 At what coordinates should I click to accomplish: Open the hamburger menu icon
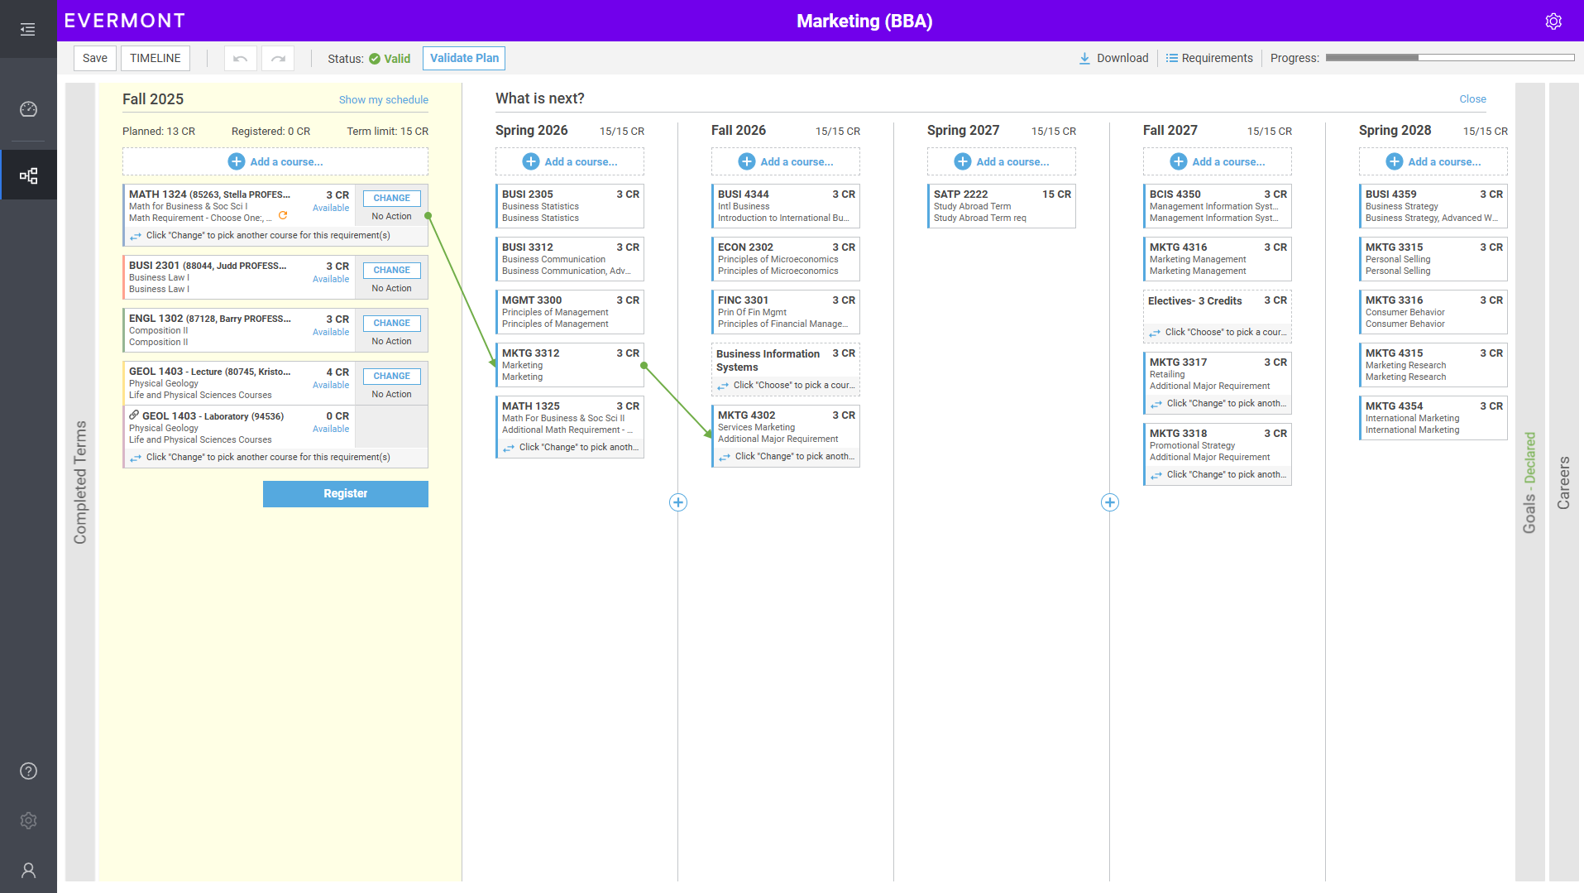tap(28, 30)
